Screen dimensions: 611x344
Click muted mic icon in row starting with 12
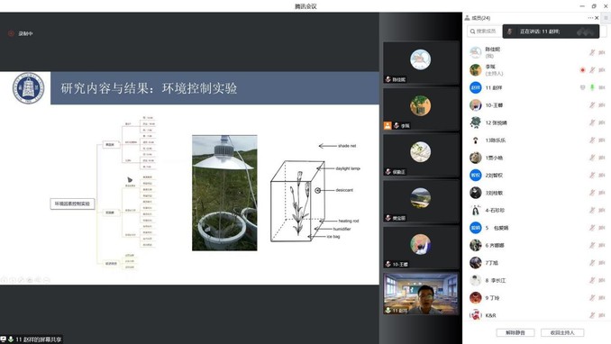pyautogui.click(x=592, y=122)
